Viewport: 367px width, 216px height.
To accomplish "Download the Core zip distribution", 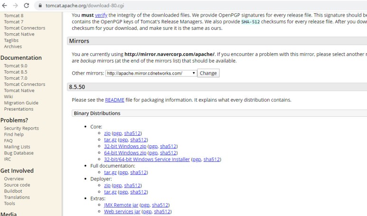I will click(107, 133).
